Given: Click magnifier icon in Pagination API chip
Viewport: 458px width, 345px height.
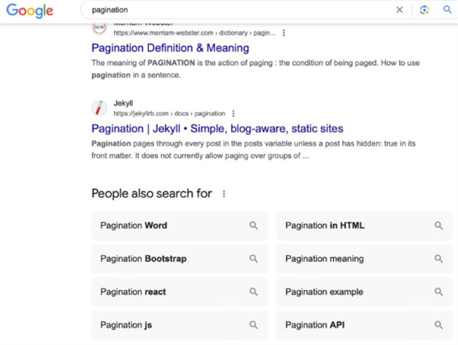Looking at the screenshot, I should pyautogui.click(x=438, y=325).
